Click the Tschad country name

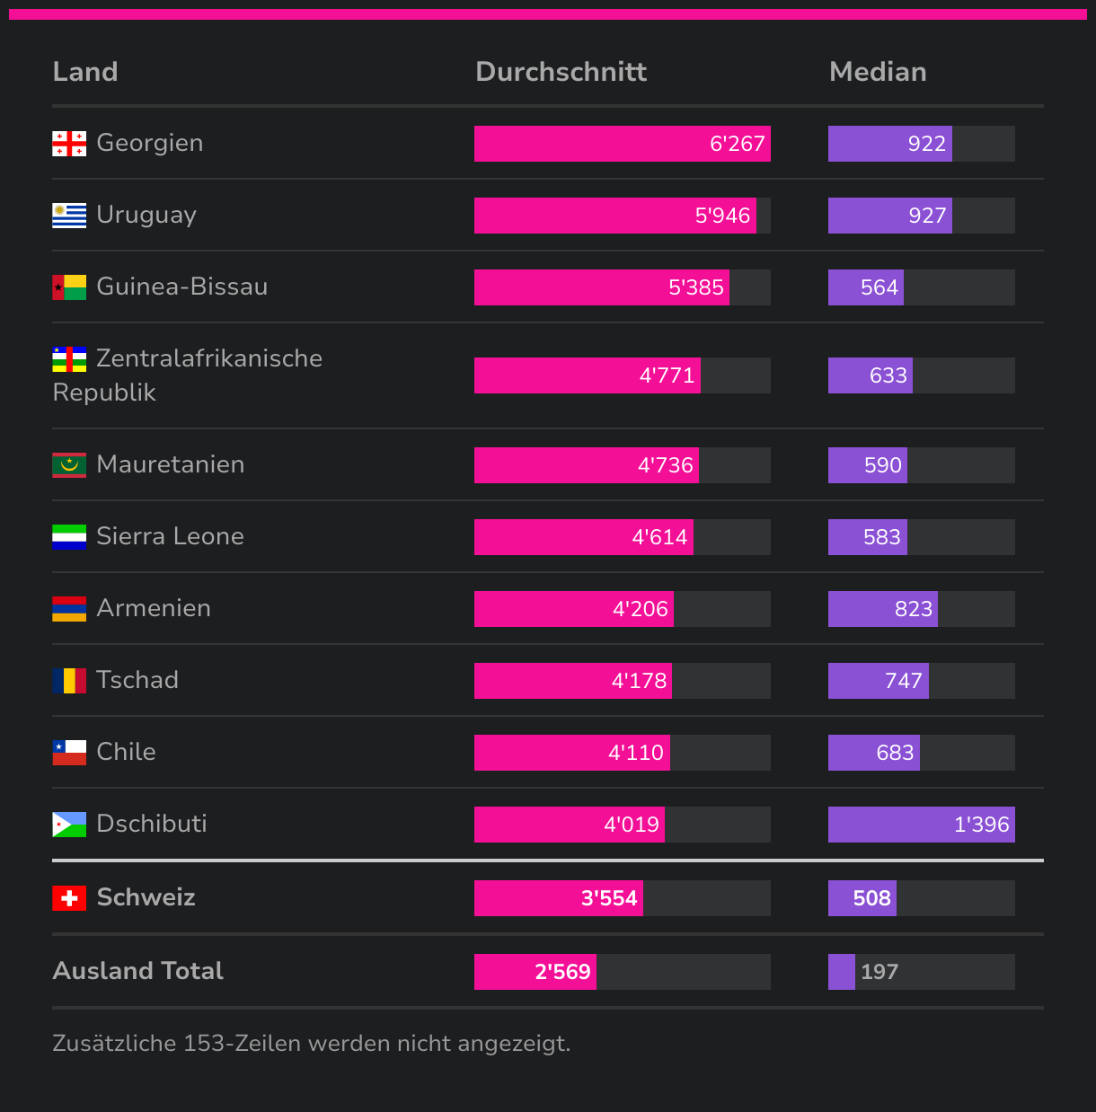(x=137, y=680)
